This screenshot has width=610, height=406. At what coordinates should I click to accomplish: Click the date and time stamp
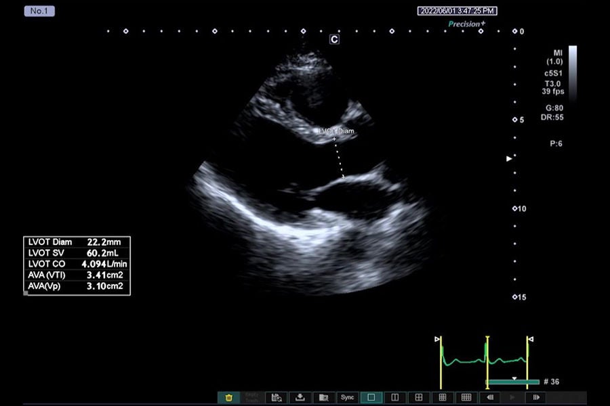point(457,11)
